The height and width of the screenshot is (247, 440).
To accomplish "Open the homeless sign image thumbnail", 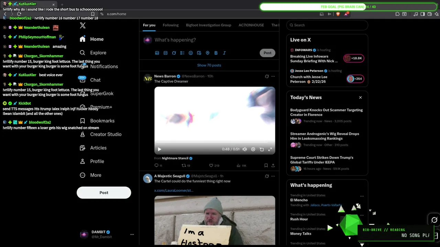I will 215,220.
